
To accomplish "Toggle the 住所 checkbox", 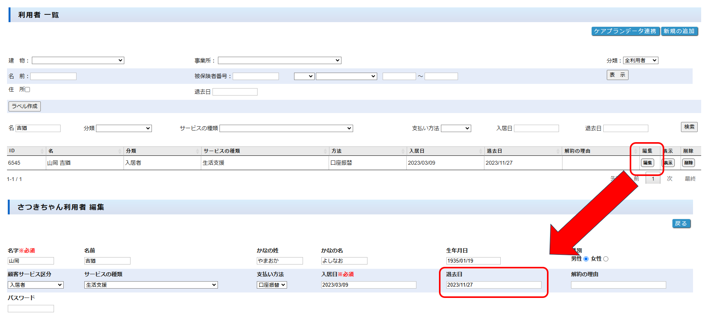I will click(28, 89).
